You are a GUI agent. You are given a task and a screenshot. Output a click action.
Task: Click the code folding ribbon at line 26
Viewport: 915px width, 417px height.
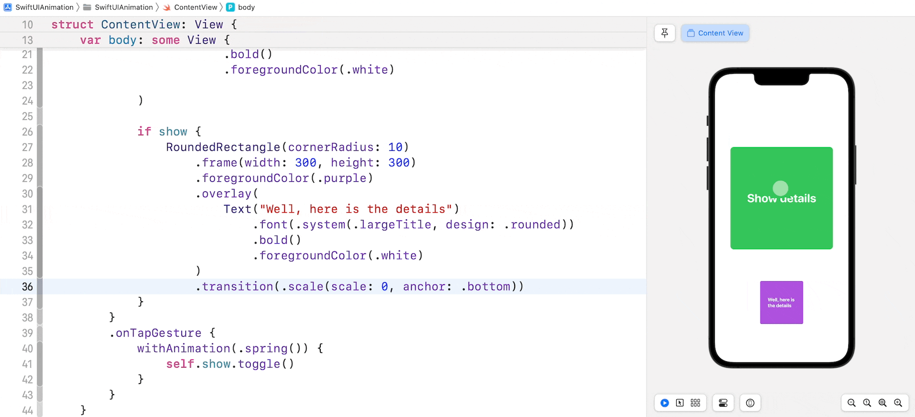(40, 132)
